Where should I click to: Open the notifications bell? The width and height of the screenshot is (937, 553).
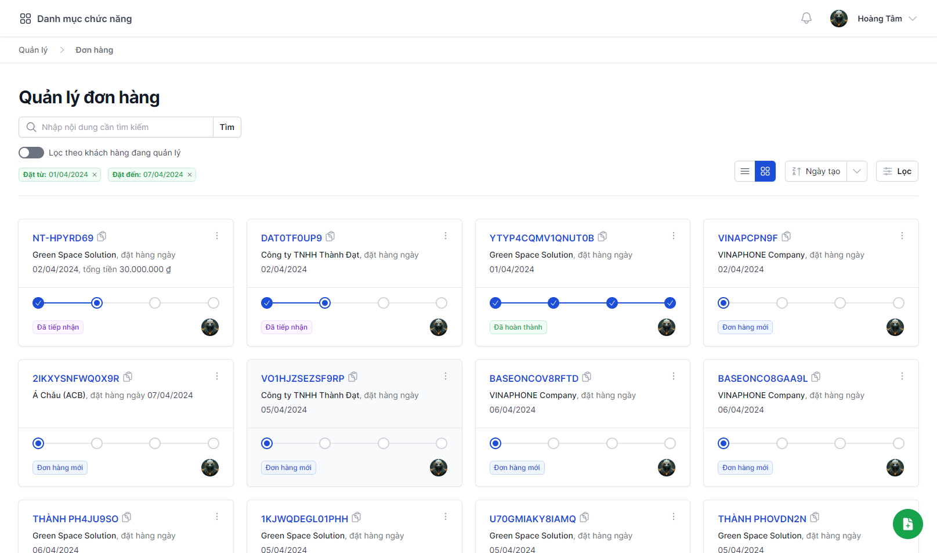pyautogui.click(x=806, y=19)
